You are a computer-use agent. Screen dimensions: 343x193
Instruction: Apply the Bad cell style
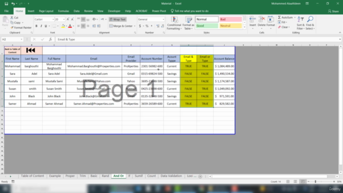click(230, 19)
